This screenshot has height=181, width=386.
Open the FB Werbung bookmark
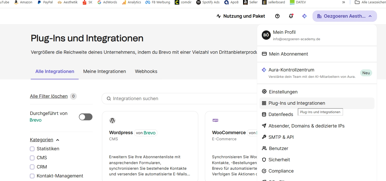(x=158, y=2)
